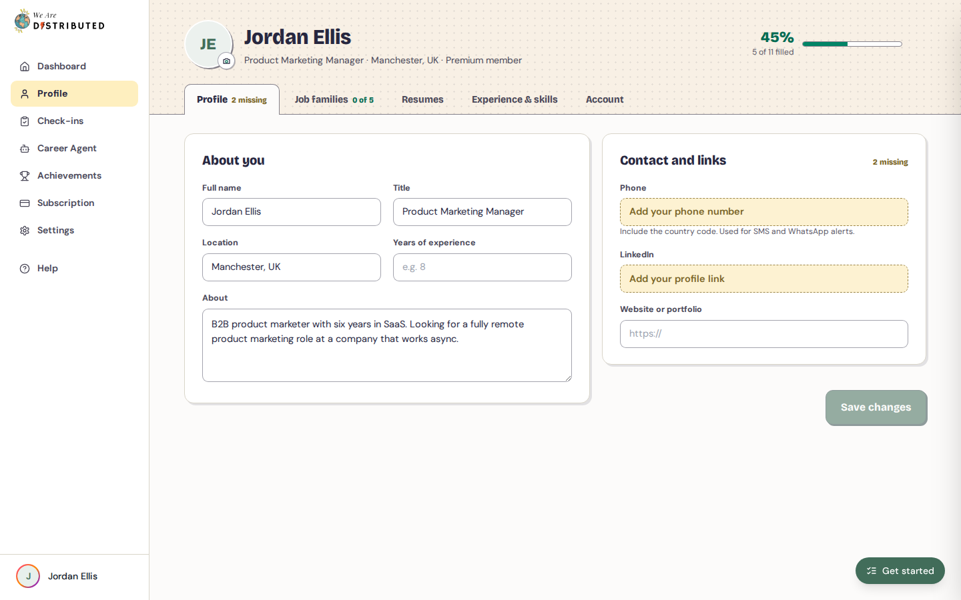
Task: Open Check-ins from the sidebar
Action: click(x=74, y=121)
